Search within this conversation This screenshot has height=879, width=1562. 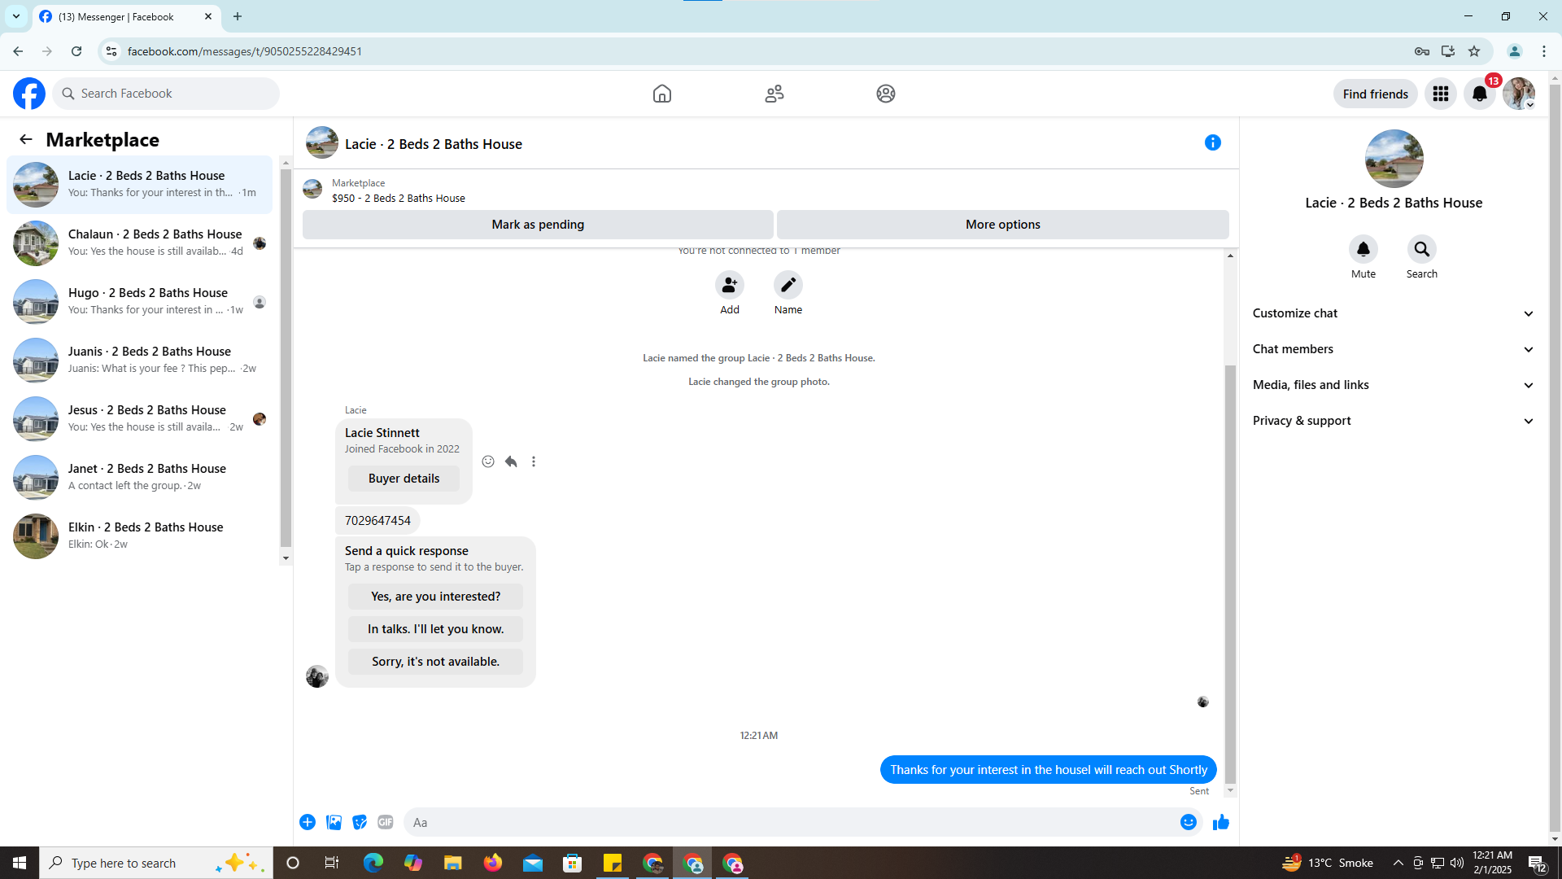click(x=1422, y=249)
